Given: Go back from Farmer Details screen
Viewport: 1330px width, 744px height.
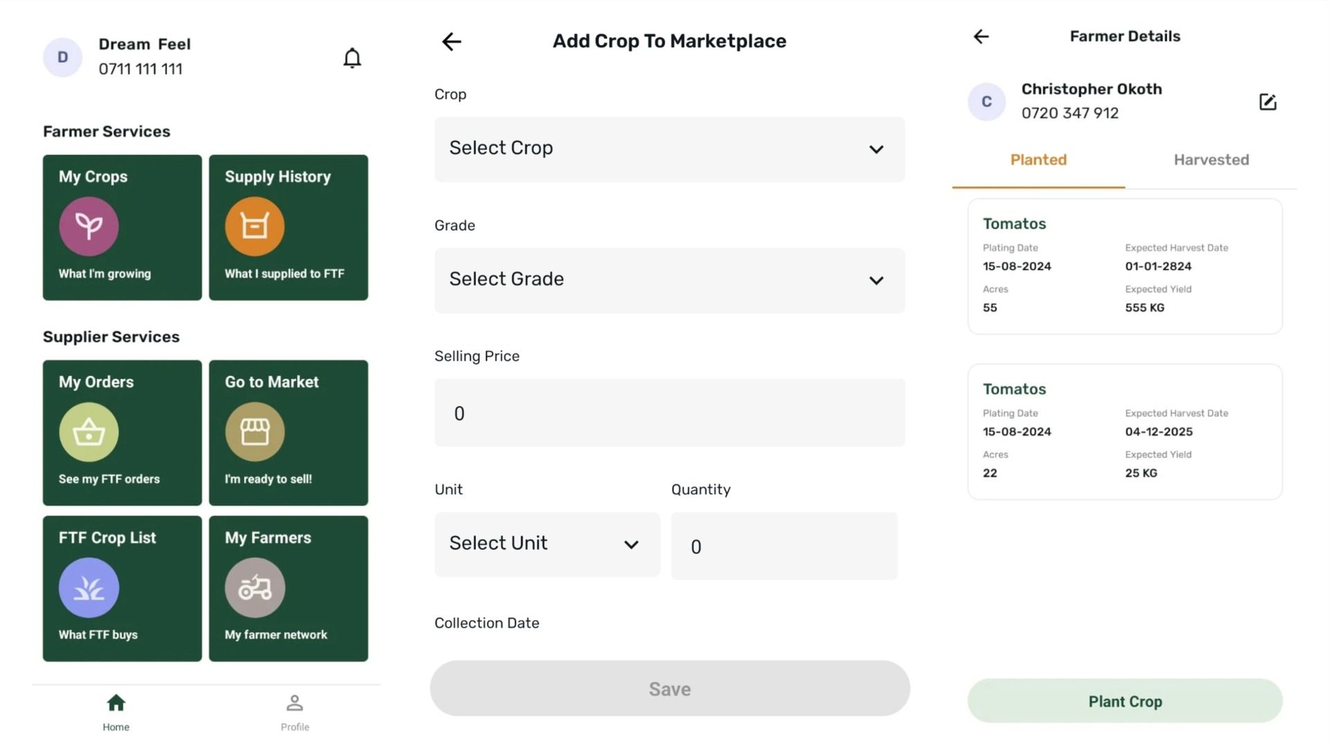Looking at the screenshot, I should coord(981,37).
